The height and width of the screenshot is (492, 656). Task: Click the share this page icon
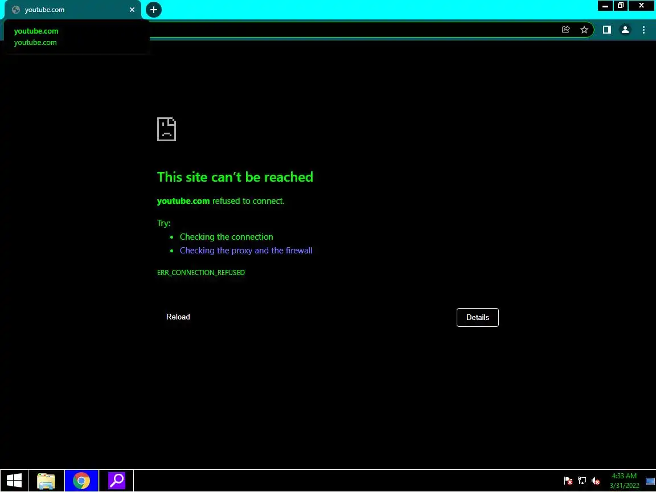coord(565,29)
